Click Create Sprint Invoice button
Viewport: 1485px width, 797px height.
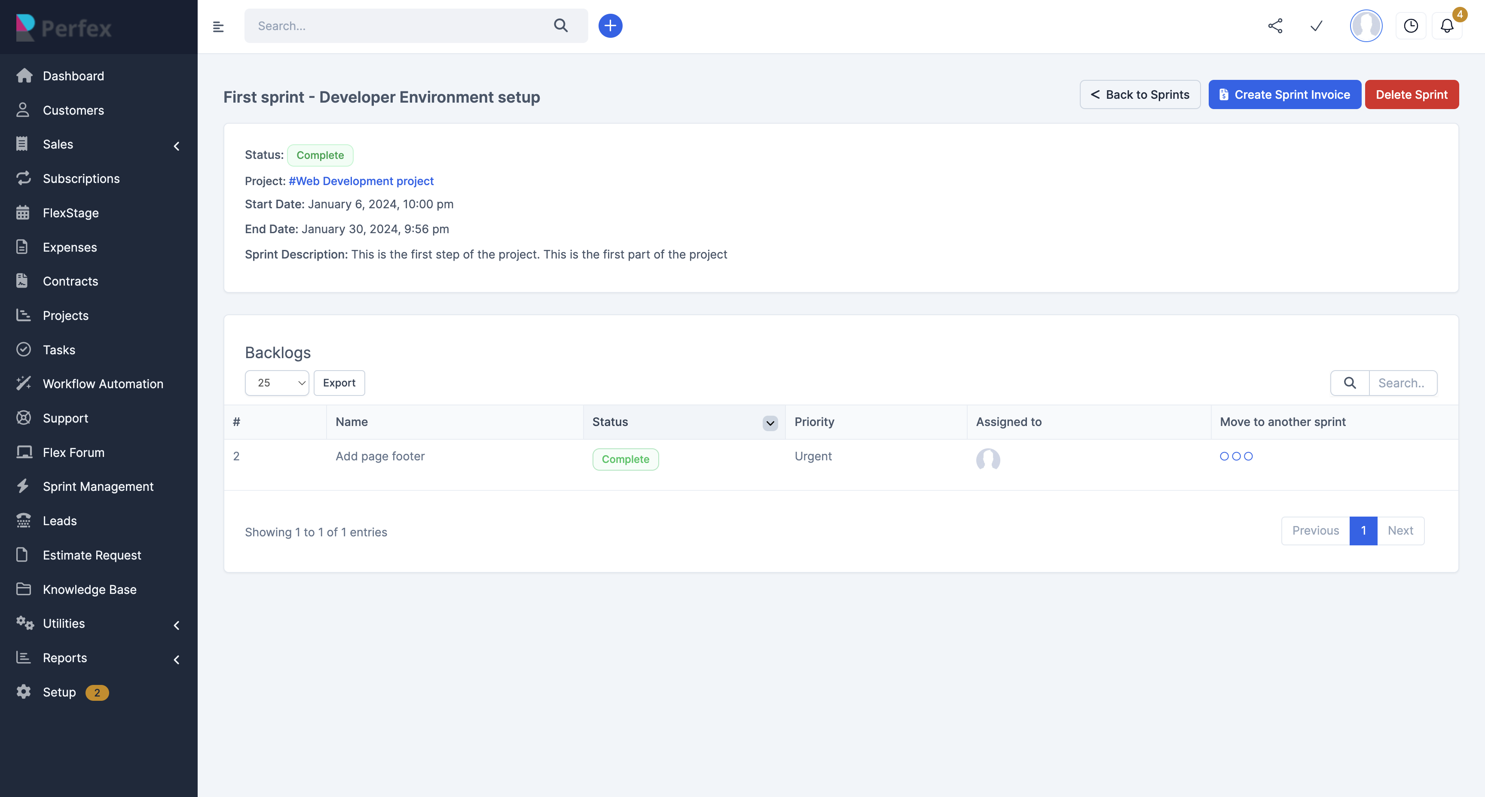tap(1284, 94)
